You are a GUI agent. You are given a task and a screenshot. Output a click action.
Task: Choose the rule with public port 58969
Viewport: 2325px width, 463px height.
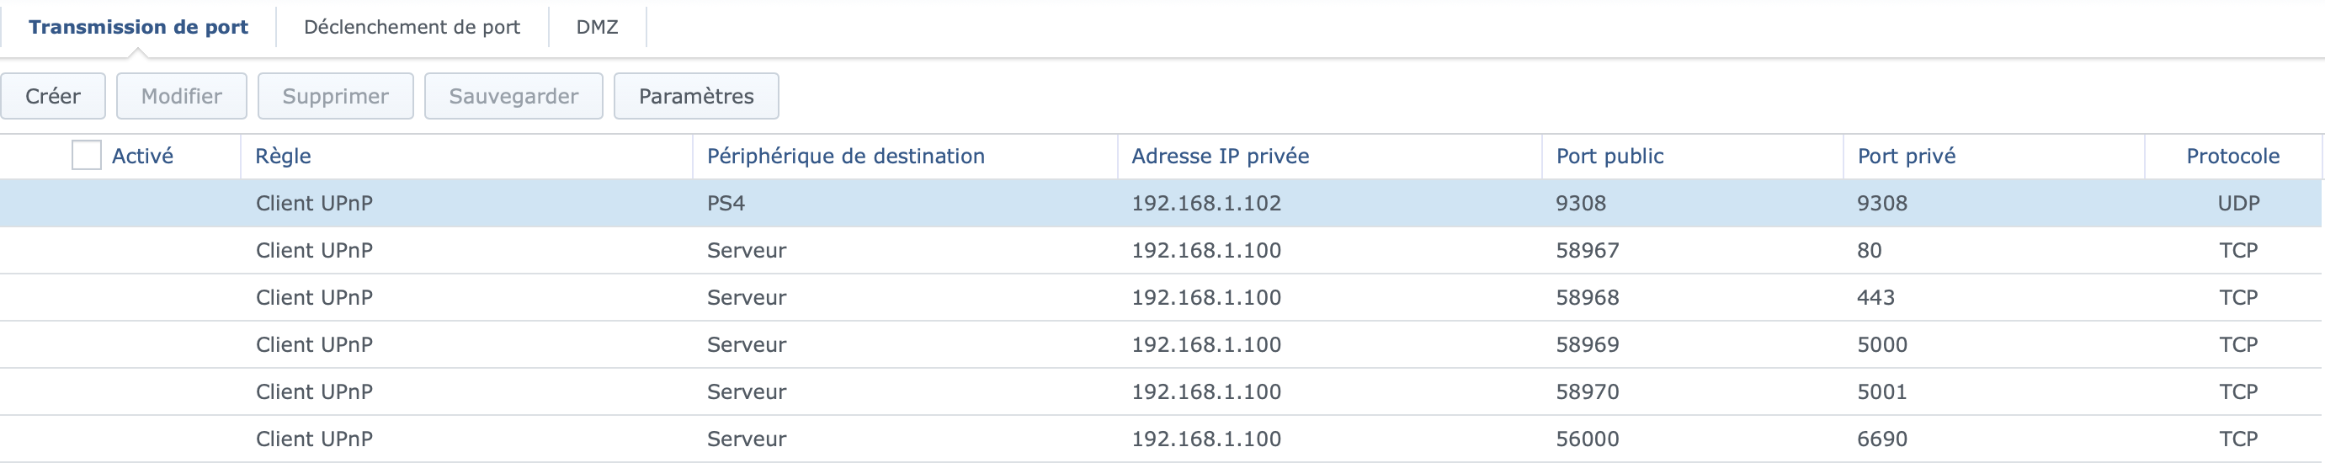[x=1587, y=343]
